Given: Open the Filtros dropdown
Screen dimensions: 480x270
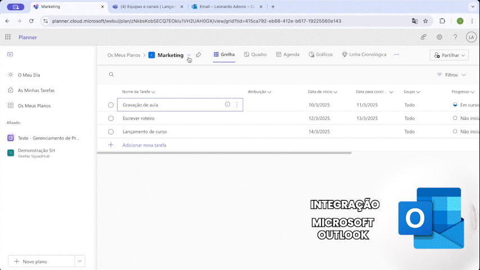Looking at the screenshot, I should tap(451, 75).
